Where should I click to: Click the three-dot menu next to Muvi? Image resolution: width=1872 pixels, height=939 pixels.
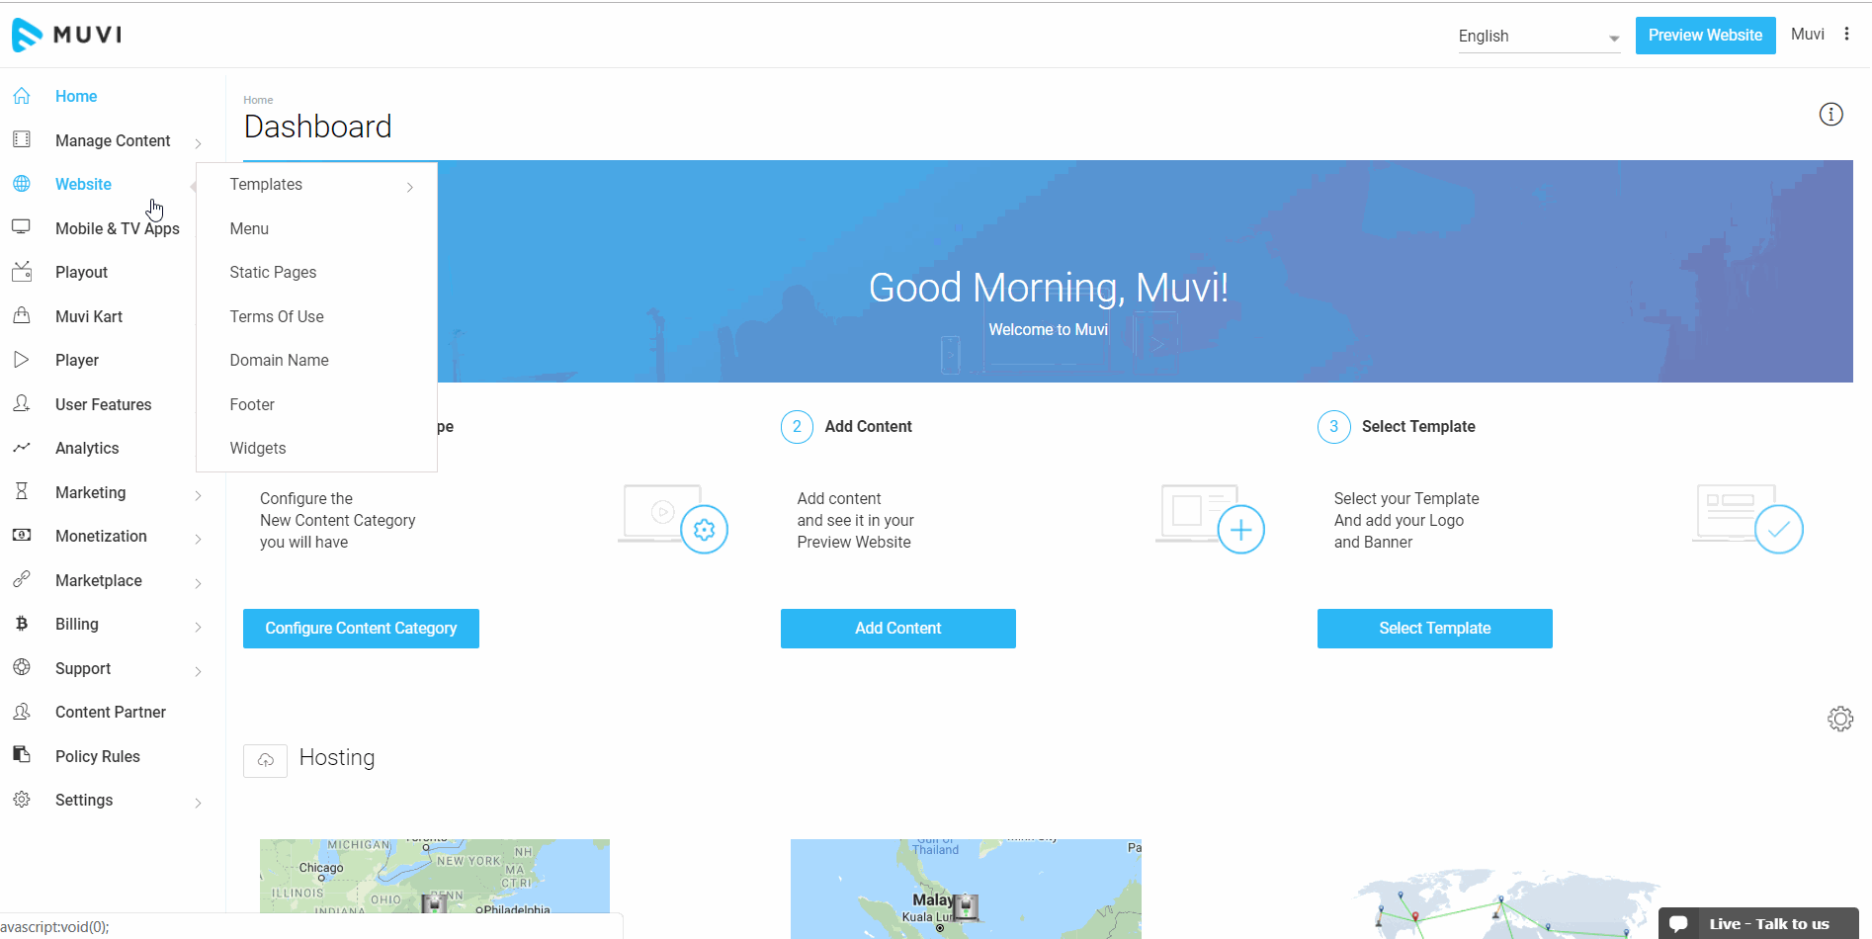tap(1846, 35)
